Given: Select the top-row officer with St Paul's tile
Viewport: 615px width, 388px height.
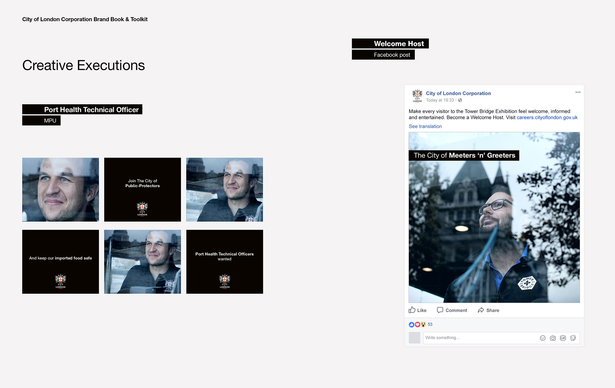Looking at the screenshot, I should pos(225,189).
